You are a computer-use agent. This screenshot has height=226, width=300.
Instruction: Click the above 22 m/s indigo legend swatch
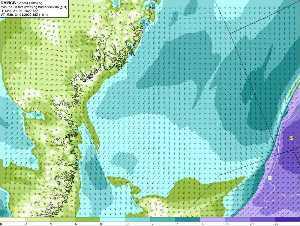pyautogui.click(x=287, y=219)
